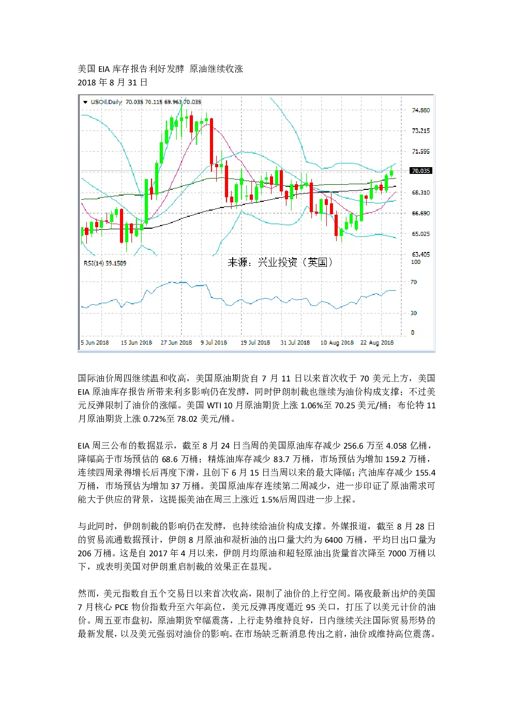Click the paragraph starting with EIA 周三公布

point(256,472)
